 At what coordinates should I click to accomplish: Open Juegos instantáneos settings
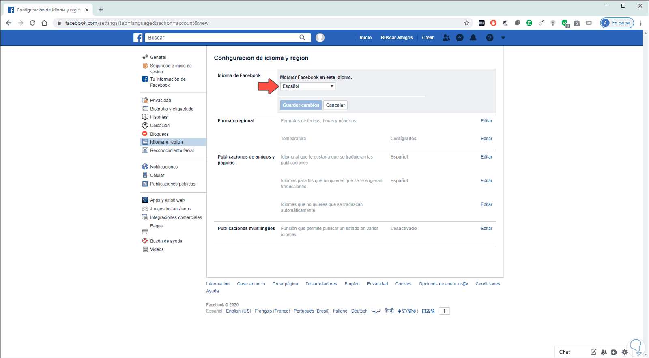point(170,209)
